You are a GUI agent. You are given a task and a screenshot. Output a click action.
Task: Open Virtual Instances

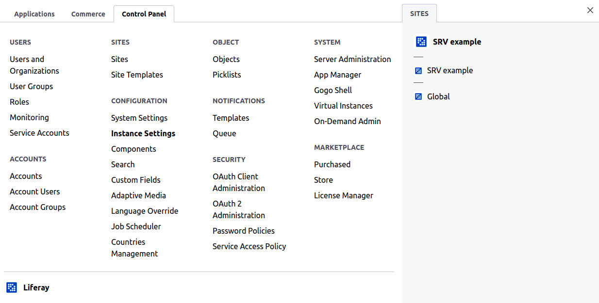[343, 106]
